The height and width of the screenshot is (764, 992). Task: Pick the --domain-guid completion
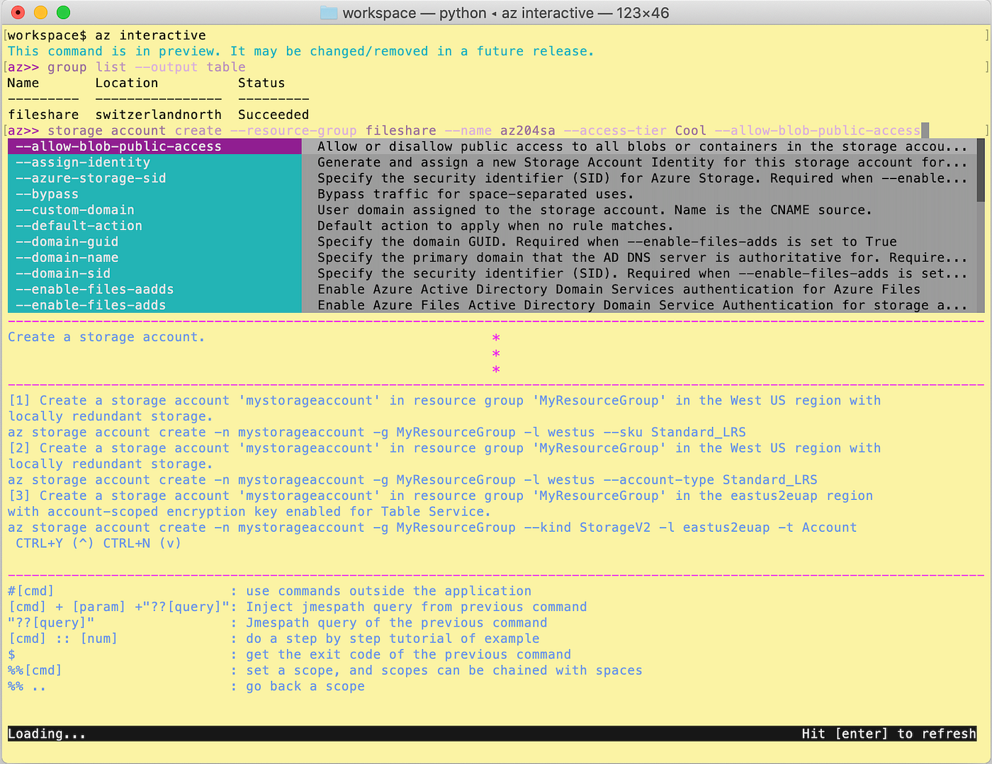coord(154,241)
